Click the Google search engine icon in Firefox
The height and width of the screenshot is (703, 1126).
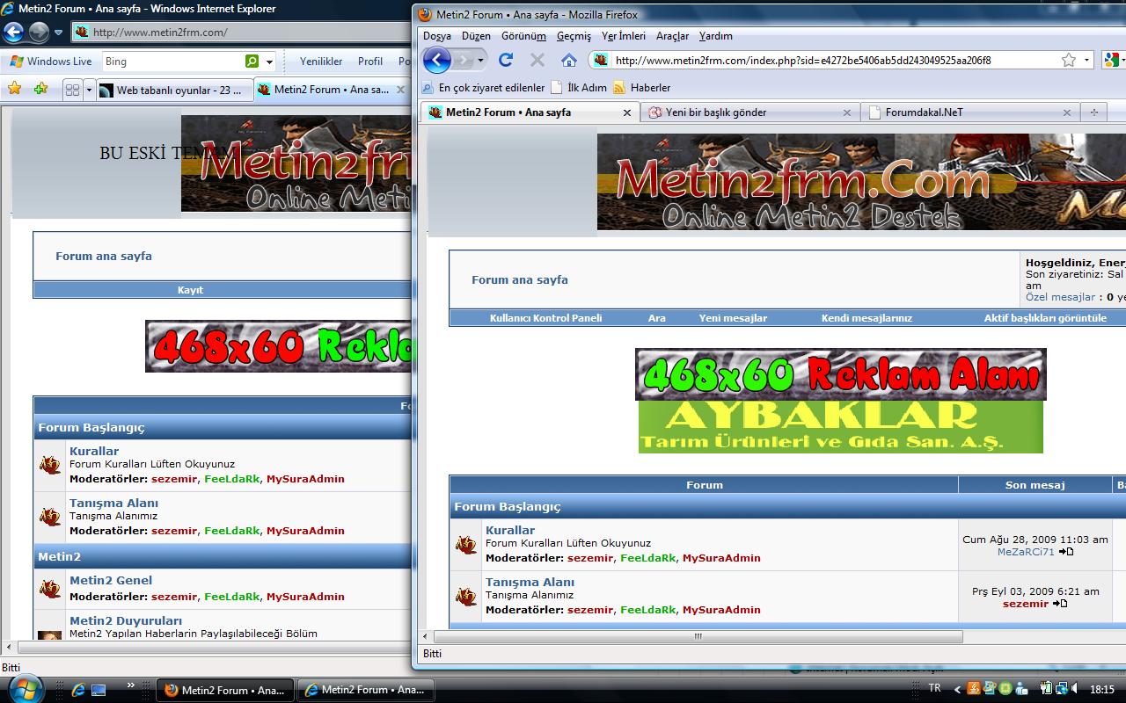click(x=1111, y=60)
